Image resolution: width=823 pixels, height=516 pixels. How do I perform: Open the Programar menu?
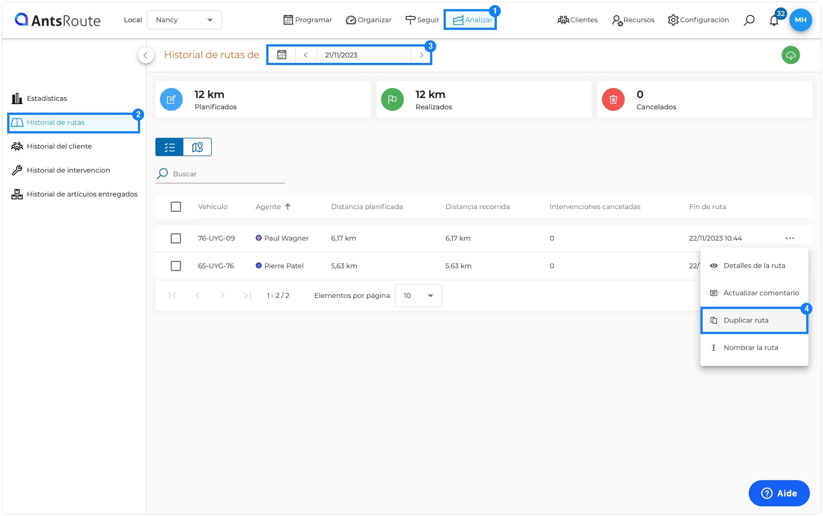pos(307,20)
